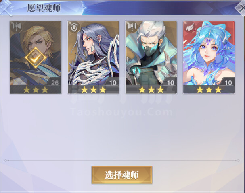This screenshot has width=245, height=193.
Task: Click the three-star rating under masked hero
Action: [x=151, y=90]
